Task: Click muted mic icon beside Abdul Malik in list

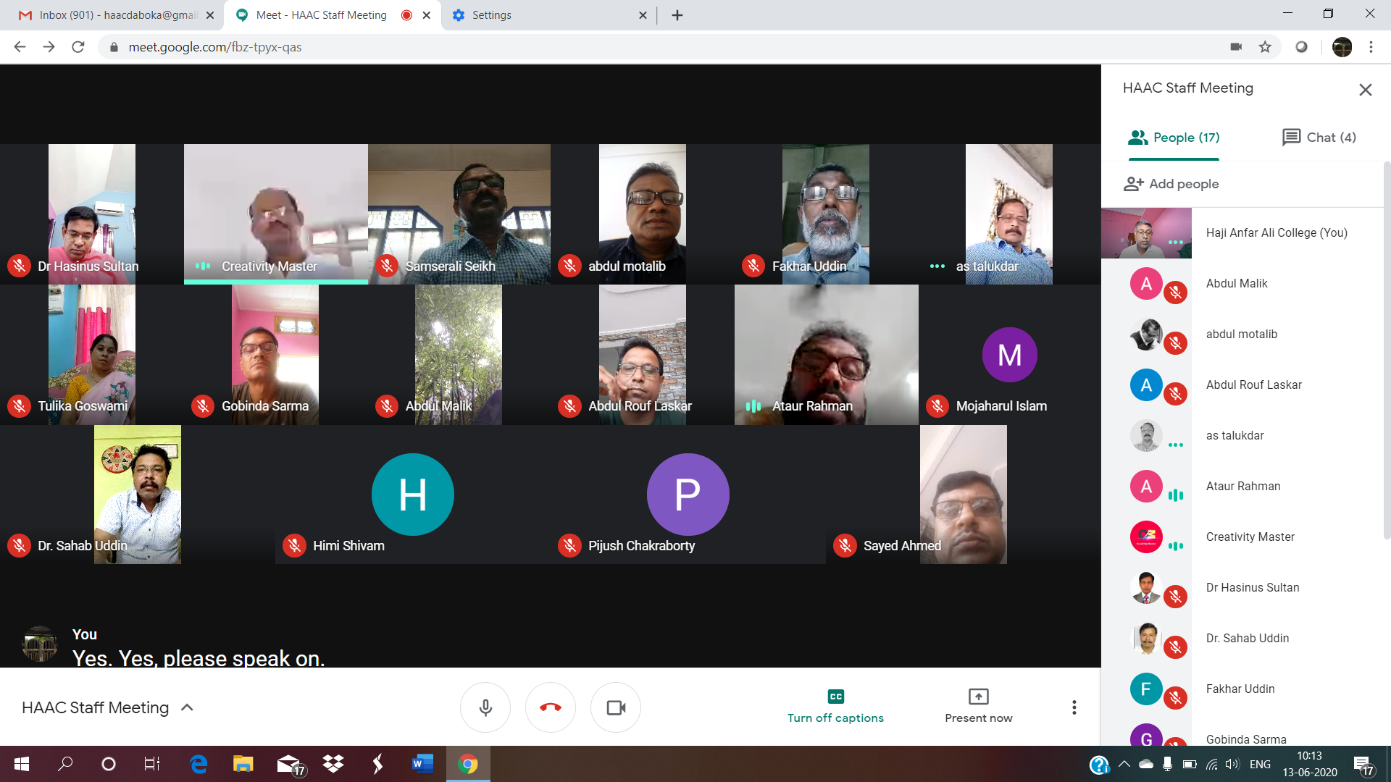Action: pyautogui.click(x=1175, y=293)
